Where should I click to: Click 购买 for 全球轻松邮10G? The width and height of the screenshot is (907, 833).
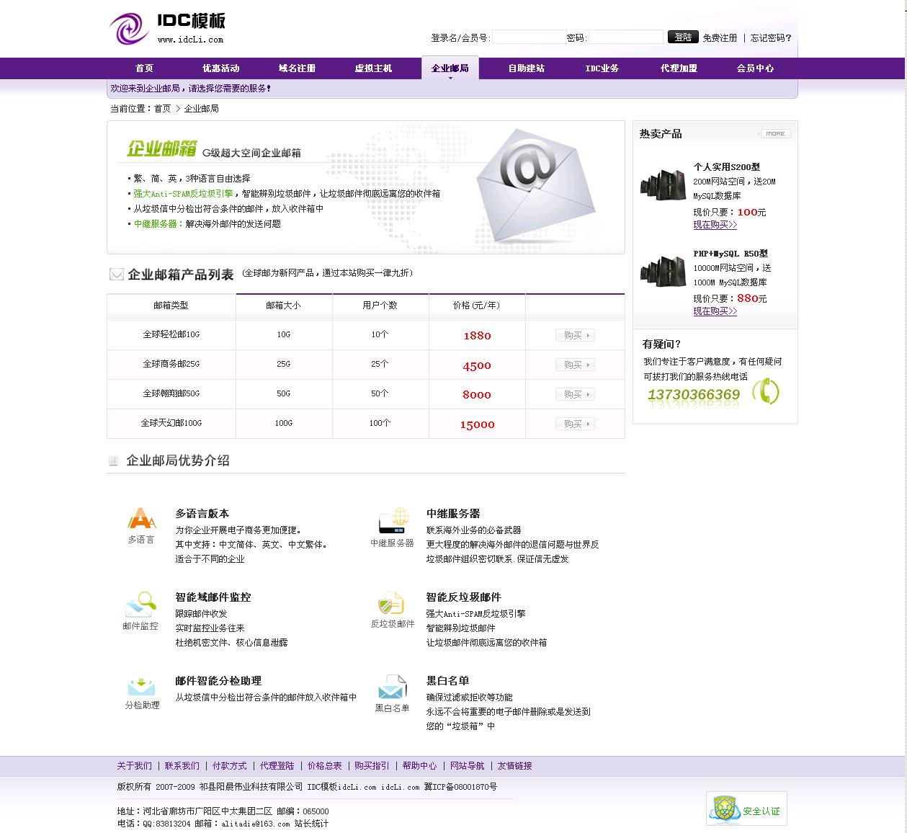[575, 335]
